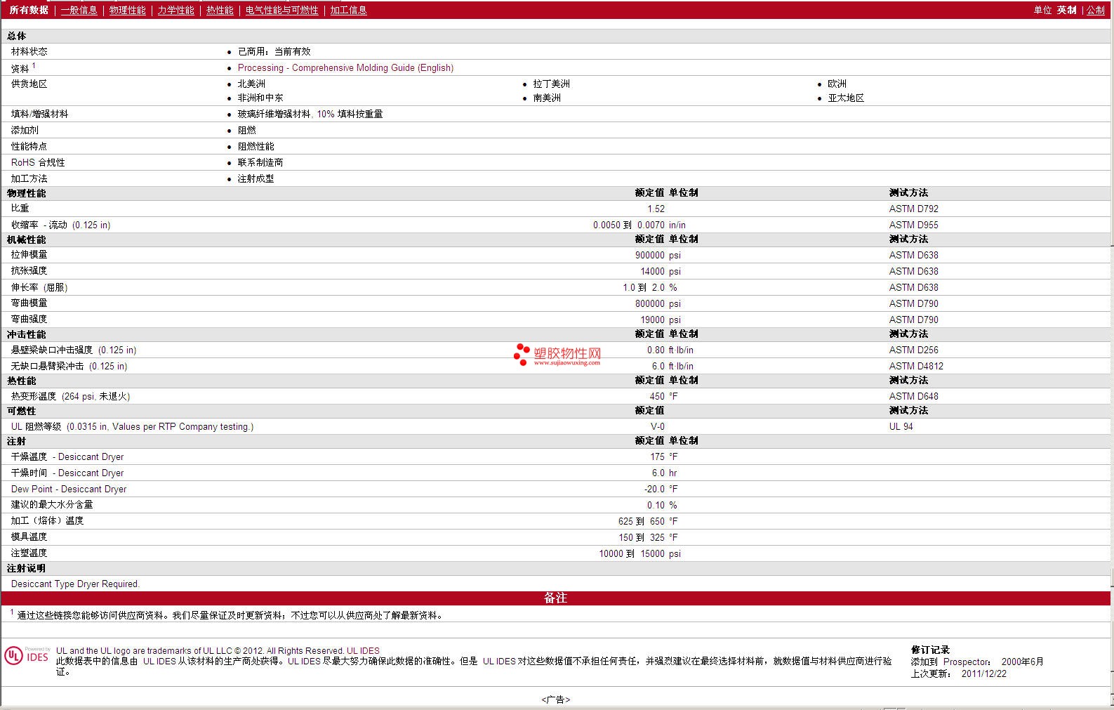Click the 拉丁美洲 region entry
This screenshot has width=1114, height=710.
pyautogui.click(x=551, y=84)
